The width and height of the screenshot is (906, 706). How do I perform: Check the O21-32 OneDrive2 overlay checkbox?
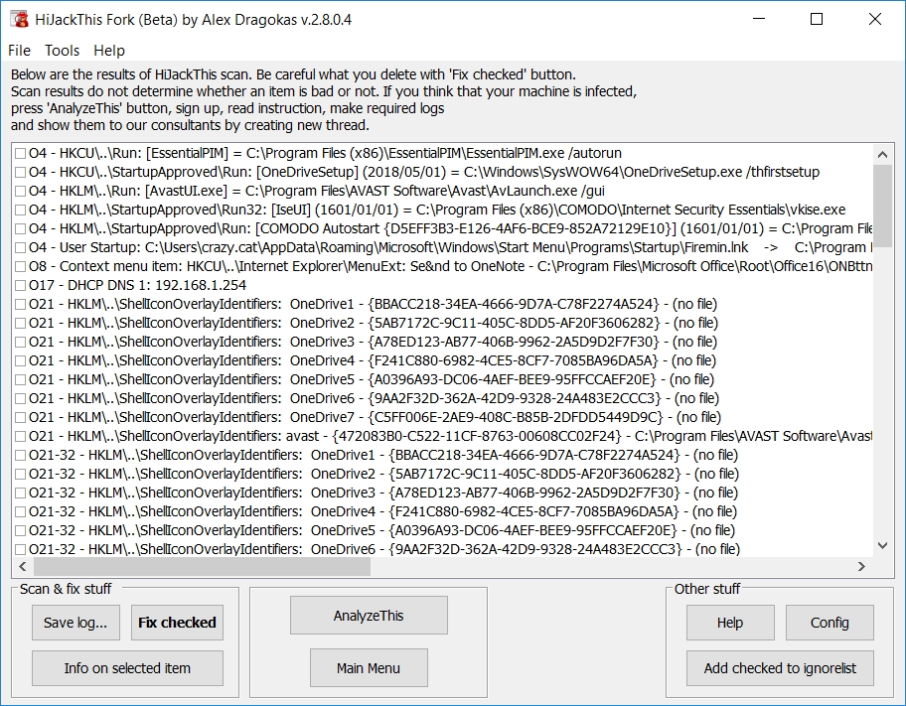[x=20, y=475]
